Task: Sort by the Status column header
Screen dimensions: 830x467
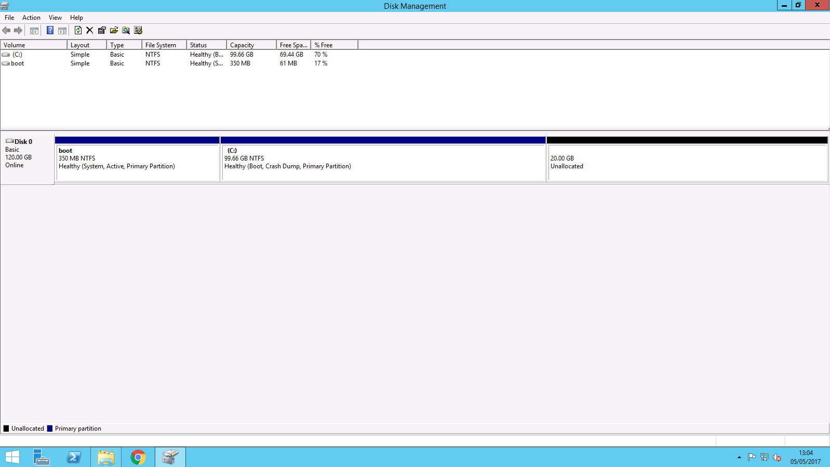Action: 207,45
